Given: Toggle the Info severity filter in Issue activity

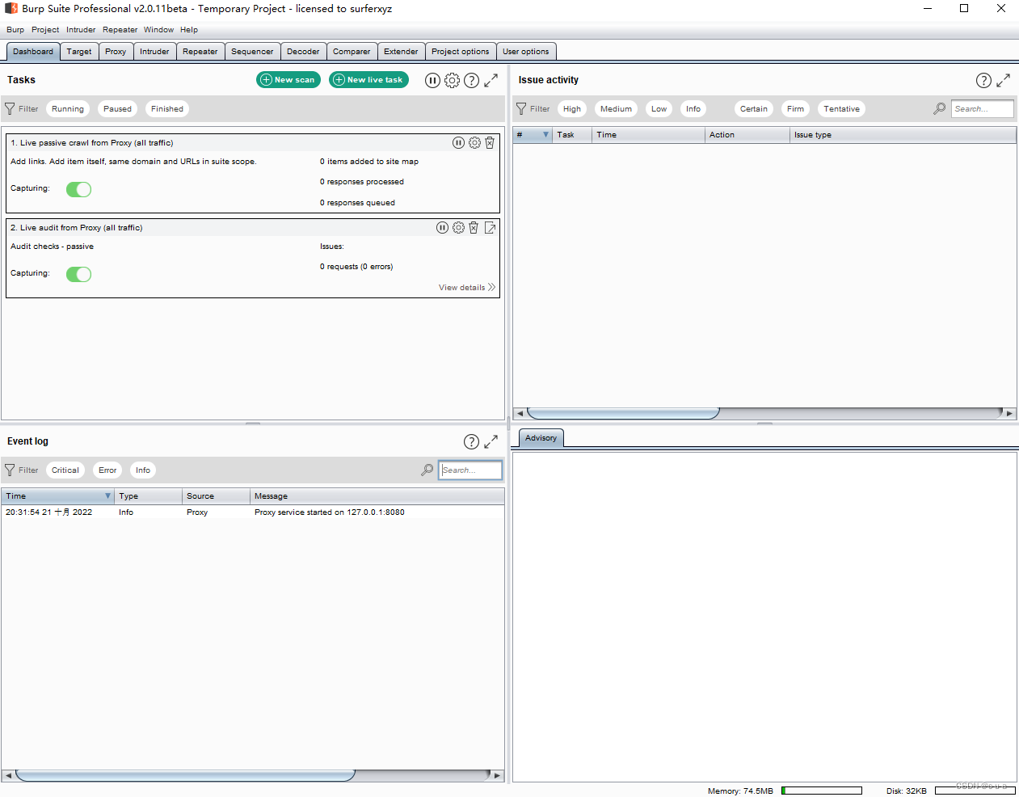Looking at the screenshot, I should [x=693, y=109].
